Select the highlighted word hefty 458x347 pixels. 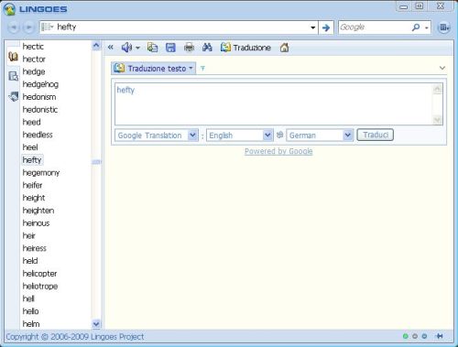click(x=32, y=160)
